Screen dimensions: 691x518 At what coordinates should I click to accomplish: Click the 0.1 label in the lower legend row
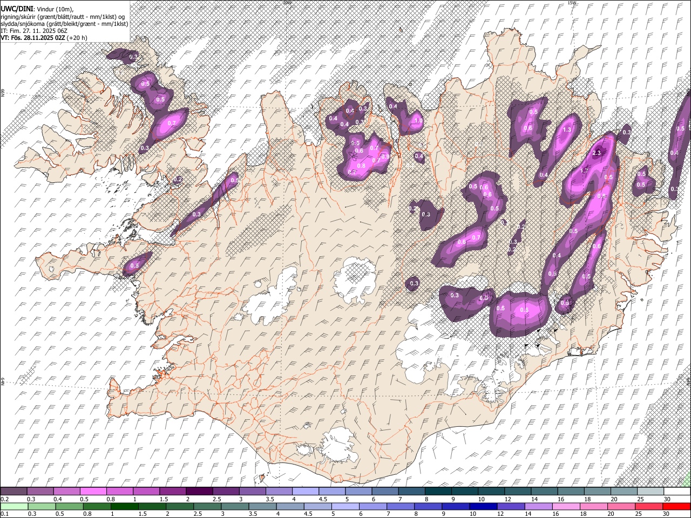point(4,514)
